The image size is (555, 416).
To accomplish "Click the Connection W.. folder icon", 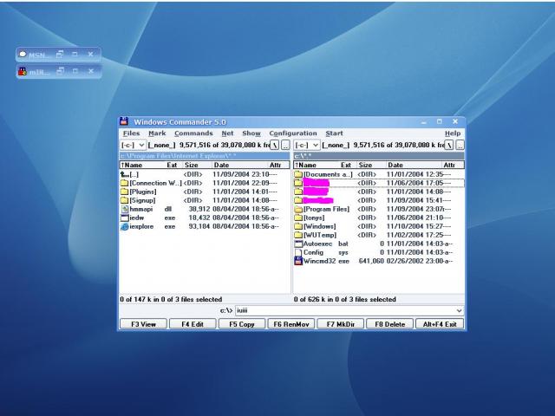I will point(124,183).
